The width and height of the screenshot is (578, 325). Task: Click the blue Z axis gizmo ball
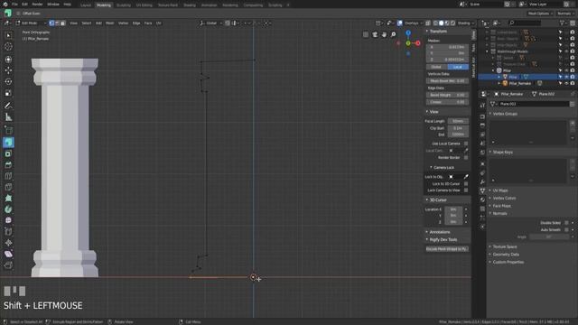pos(408,33)
